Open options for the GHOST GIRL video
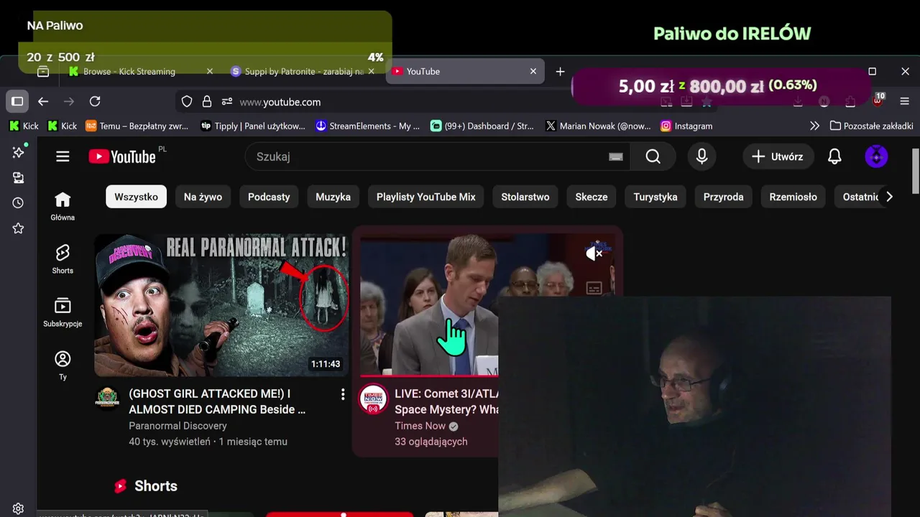This screenshot has width=920, height=517. 343,394
